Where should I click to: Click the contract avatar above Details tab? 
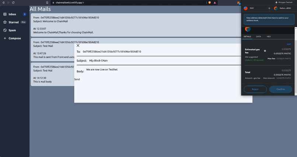[248, 29]
